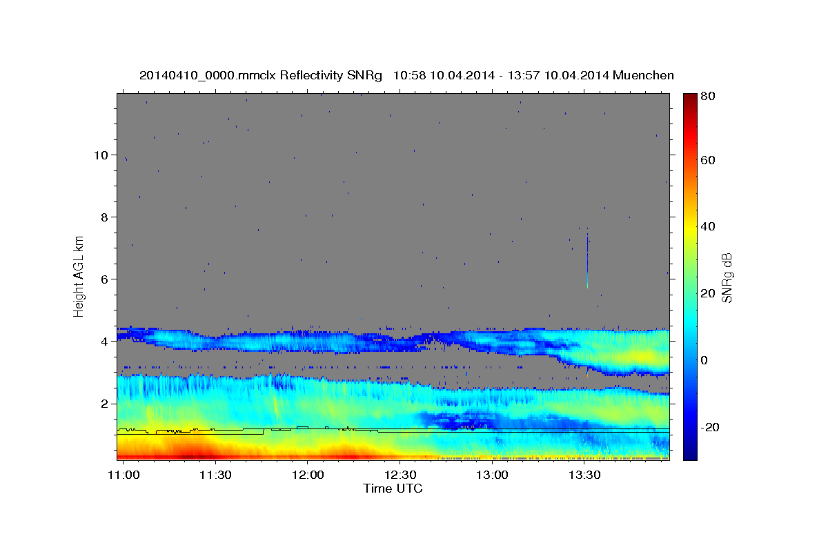Image resolution: width=828 pixels, height=552 pixels.
Task: Click the colorbar value -20
Action: coord(709,427)
